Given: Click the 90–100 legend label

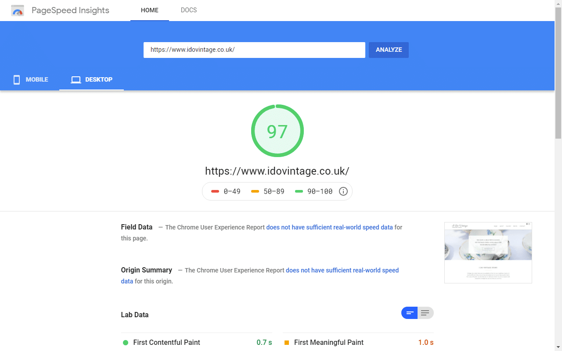Looking at the screenshot, I should point(320,191).
